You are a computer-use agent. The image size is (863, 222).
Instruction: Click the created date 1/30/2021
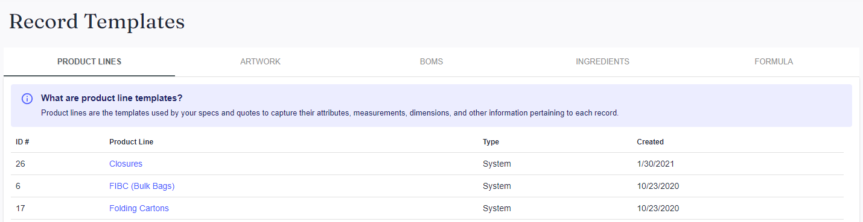655,164
